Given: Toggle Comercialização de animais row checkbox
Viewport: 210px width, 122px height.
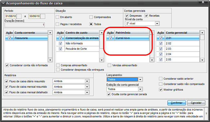Looking at the screenshot, I should point(60,38).
